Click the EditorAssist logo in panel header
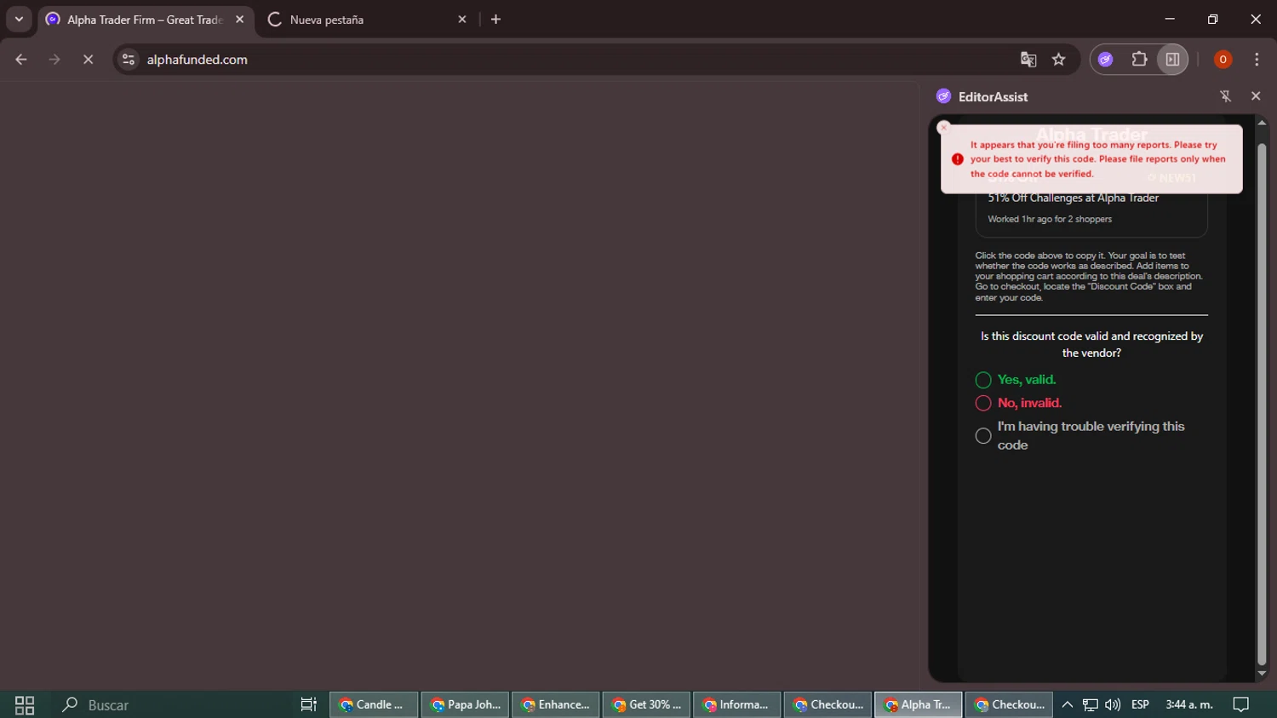 click(943, 96)
